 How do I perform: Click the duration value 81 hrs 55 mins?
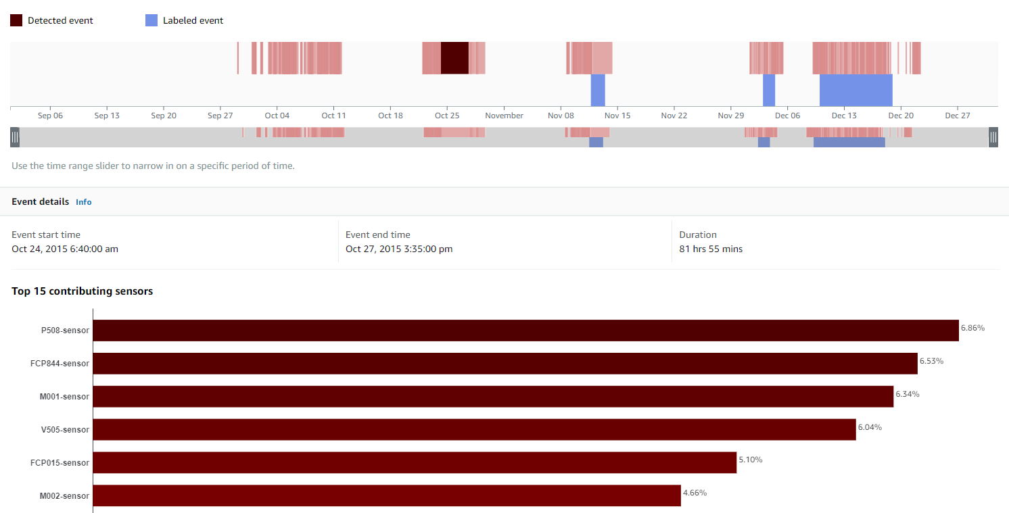coord(711,249)
